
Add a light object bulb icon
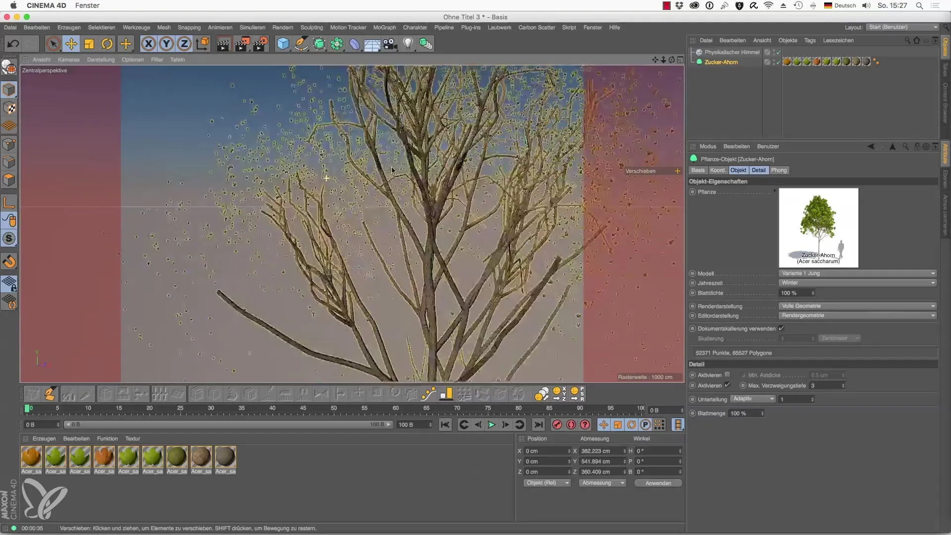pyautogui.click(x=408, y=44)
